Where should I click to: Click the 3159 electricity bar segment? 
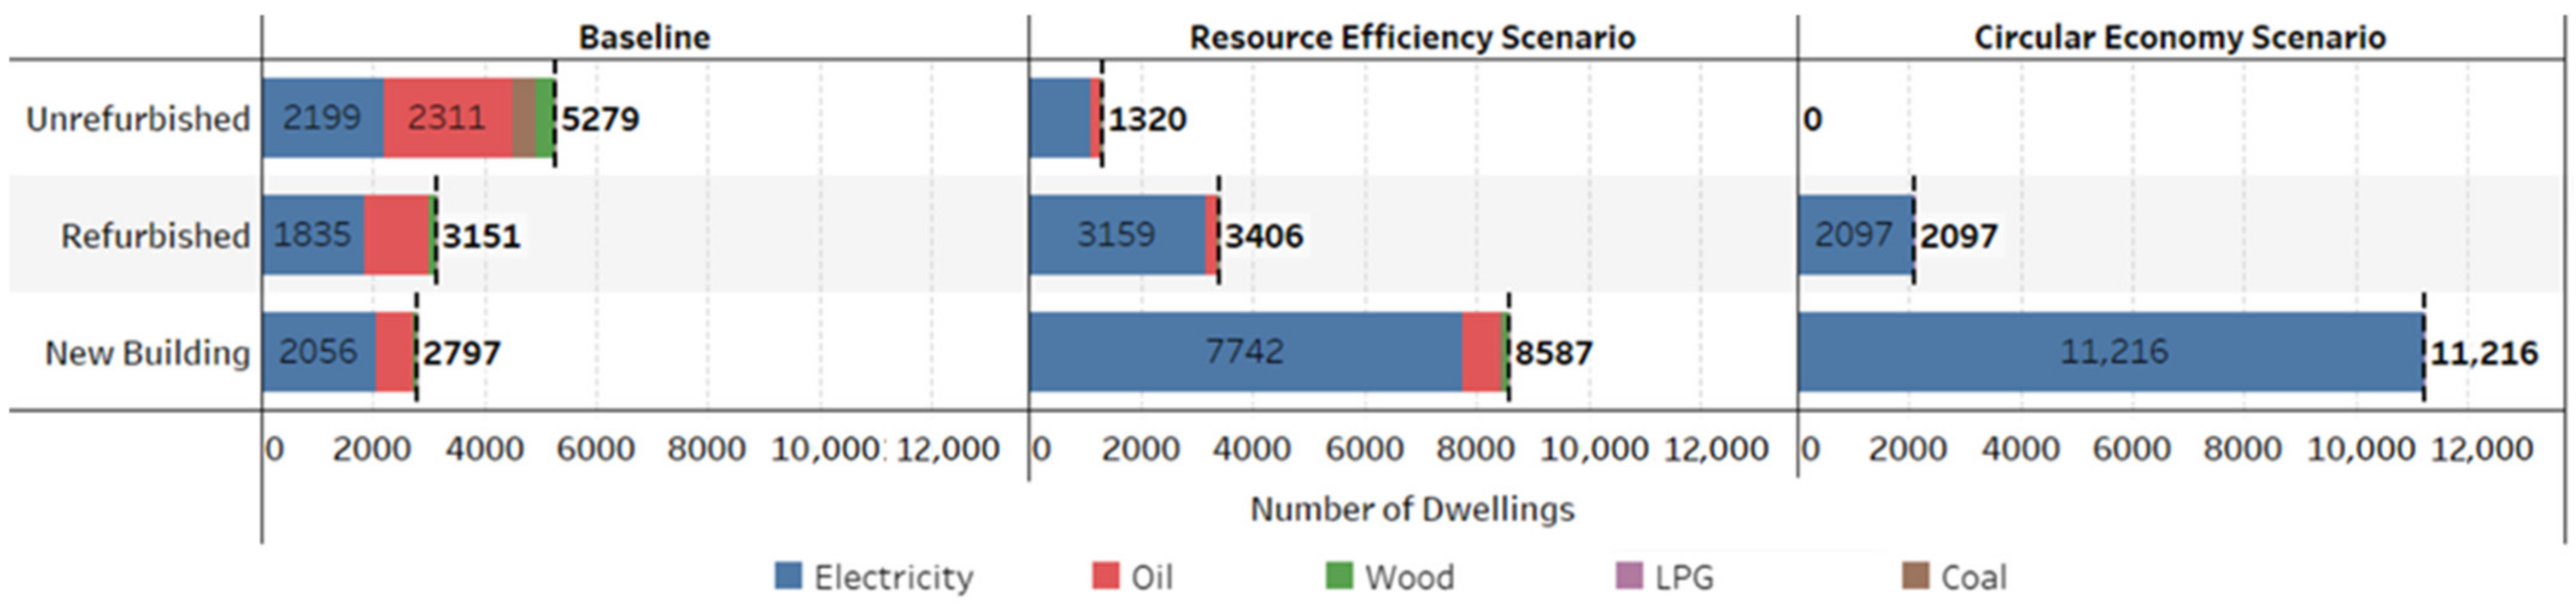click(1117, 235)
